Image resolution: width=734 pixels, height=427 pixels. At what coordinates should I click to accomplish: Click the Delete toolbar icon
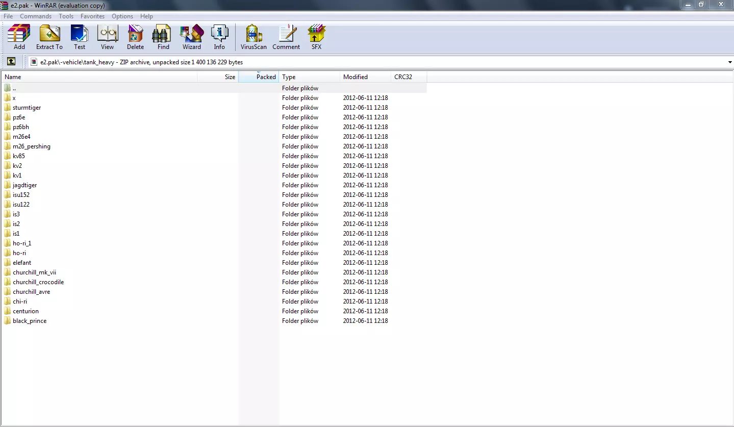pos(135,37)
